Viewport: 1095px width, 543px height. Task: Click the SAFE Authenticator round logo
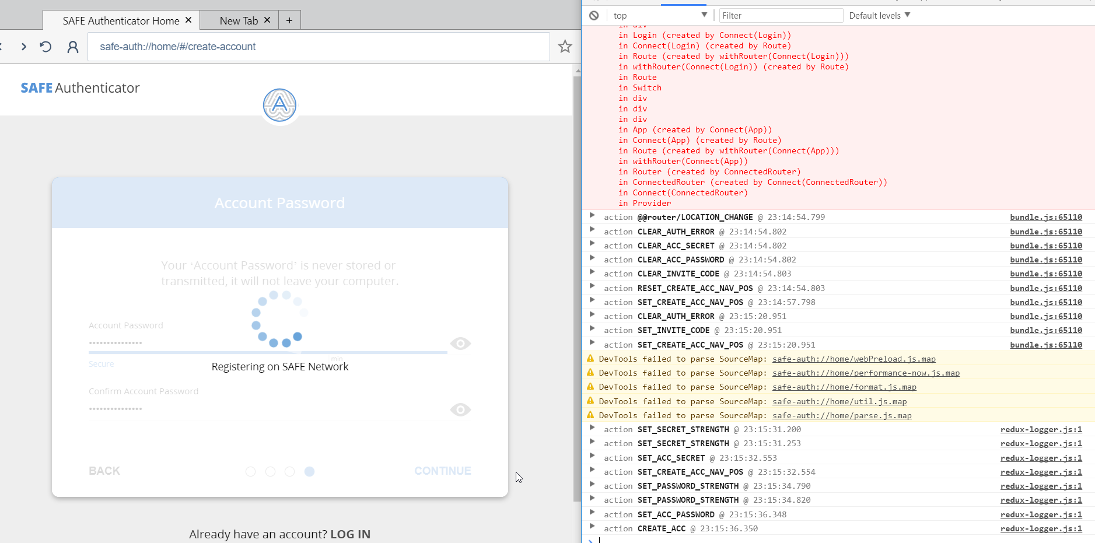coord(279,106)
